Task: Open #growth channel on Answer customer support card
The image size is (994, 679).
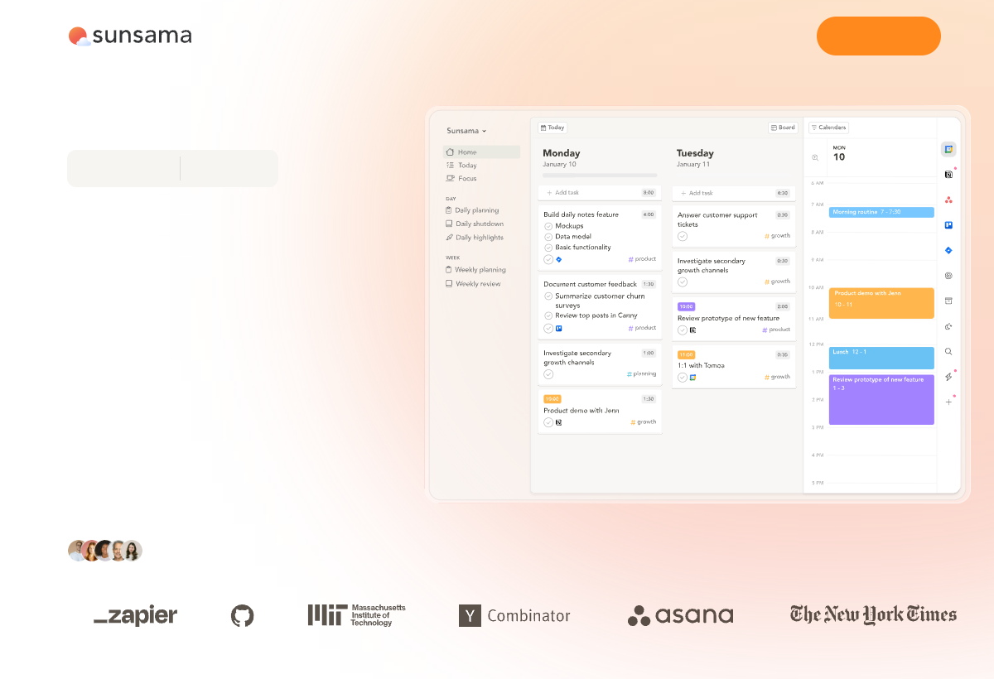Action: click(777, 236)
